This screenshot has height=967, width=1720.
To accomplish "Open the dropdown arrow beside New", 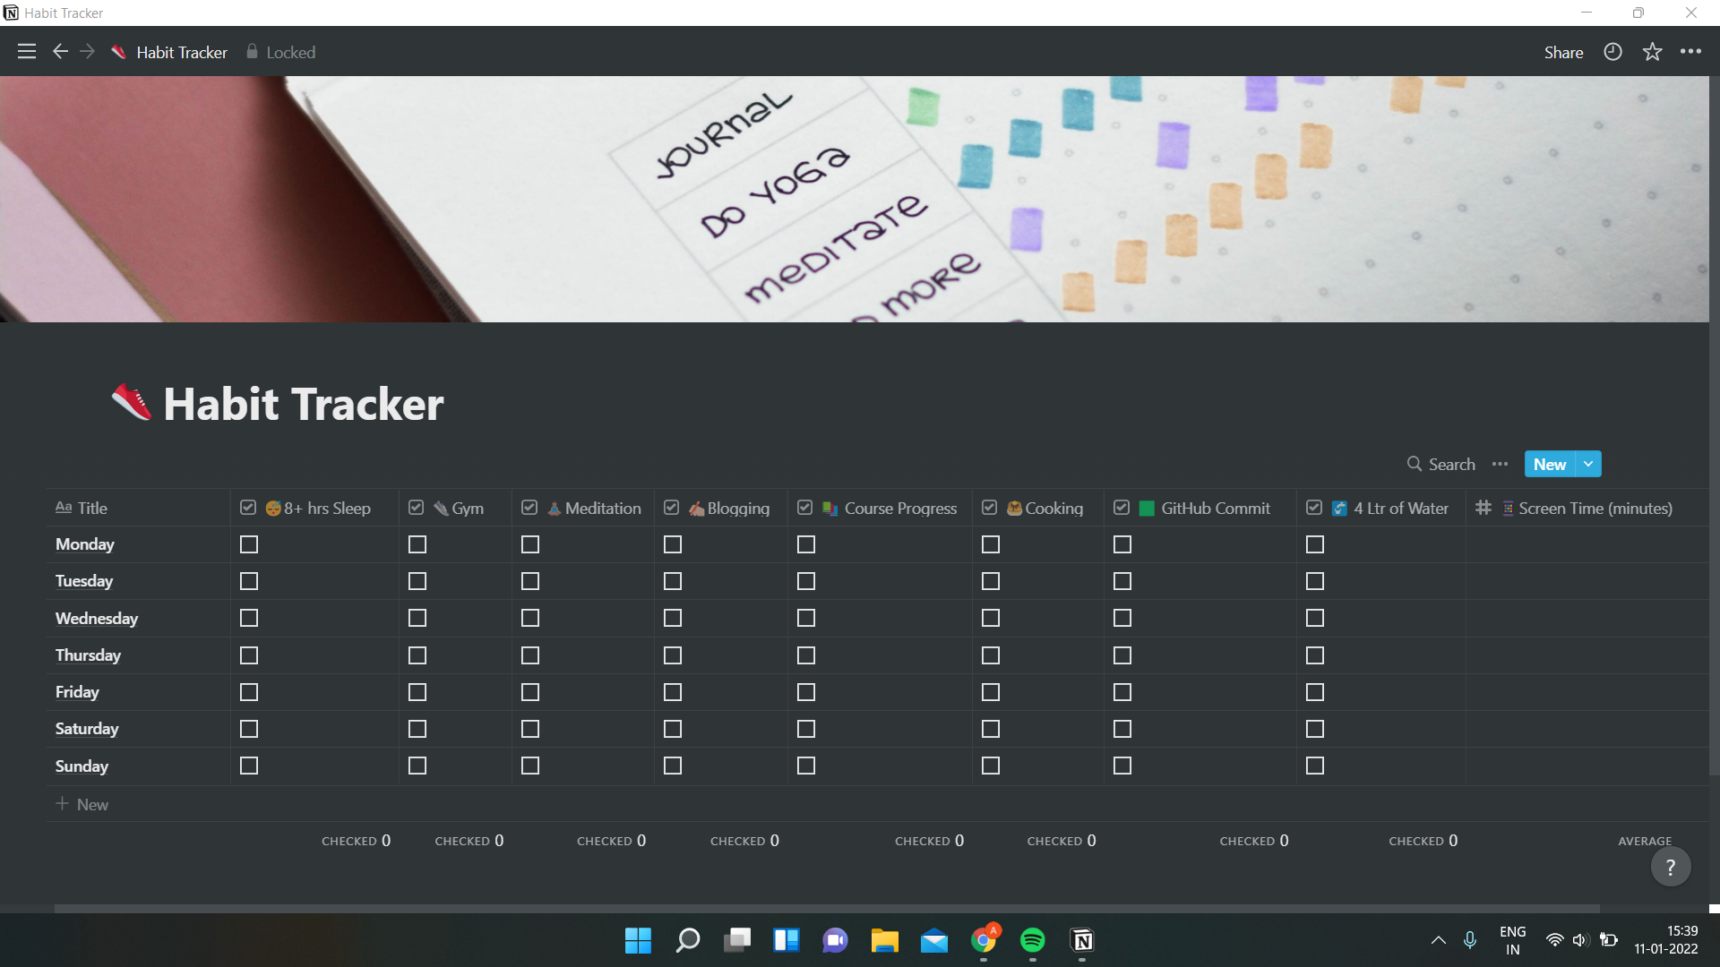I will [x=1587, y=464].
